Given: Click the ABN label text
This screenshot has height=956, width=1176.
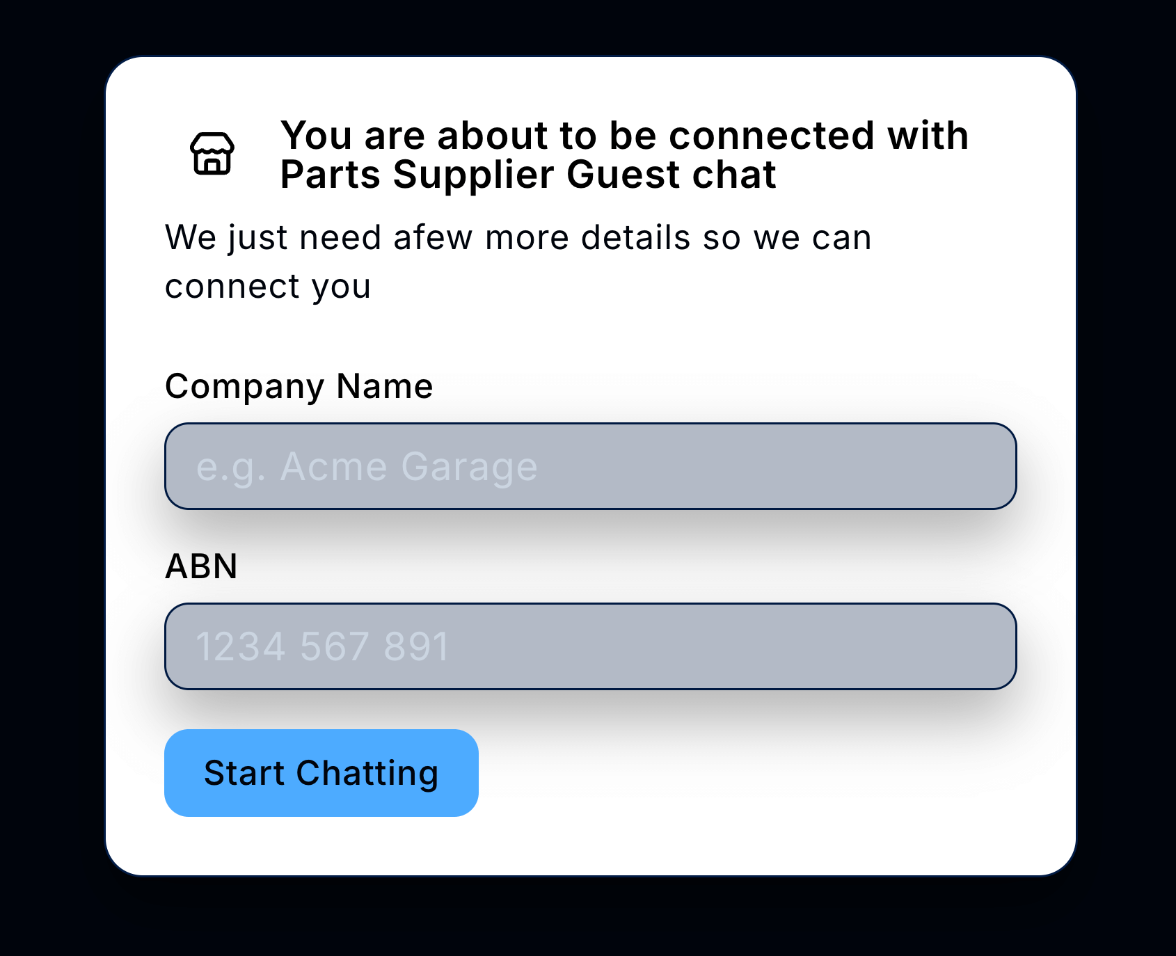Looking at the screenshot, I should (x=201, y=567).
